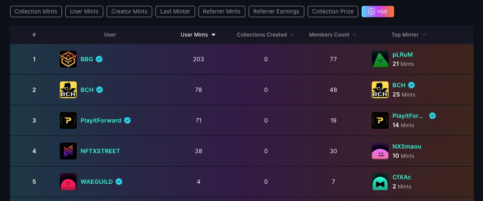Viewport: 483px width, 201px height.
Task: Click the # rank column header
Action: click(x=34, y=35)
